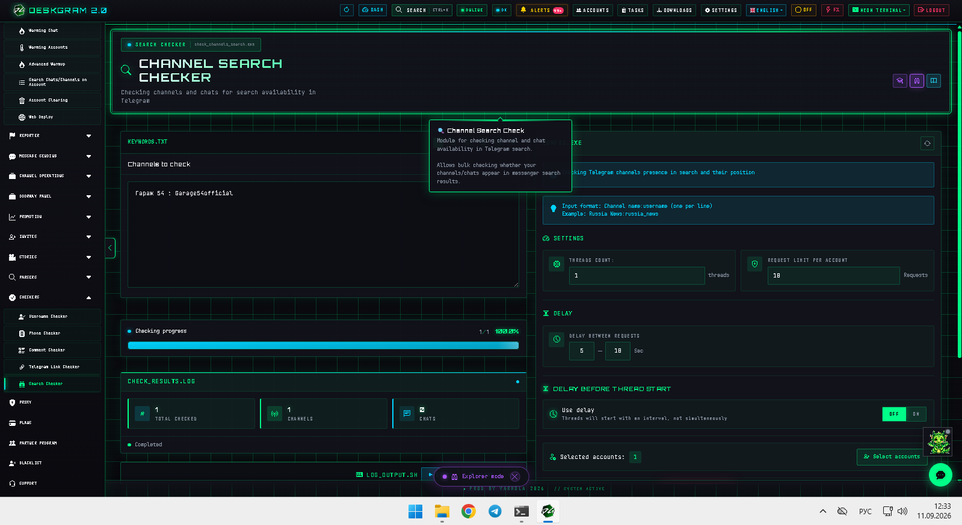Viewport: 962px width, 525px height.
Task: Open Telegram from the taskbar
Action: pos(495,511)
